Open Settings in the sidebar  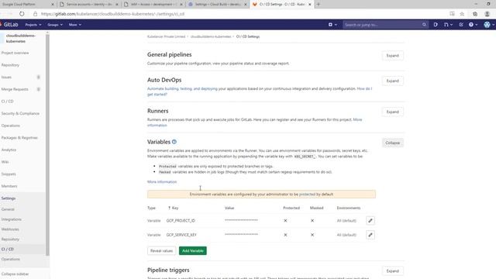[9, 198]
